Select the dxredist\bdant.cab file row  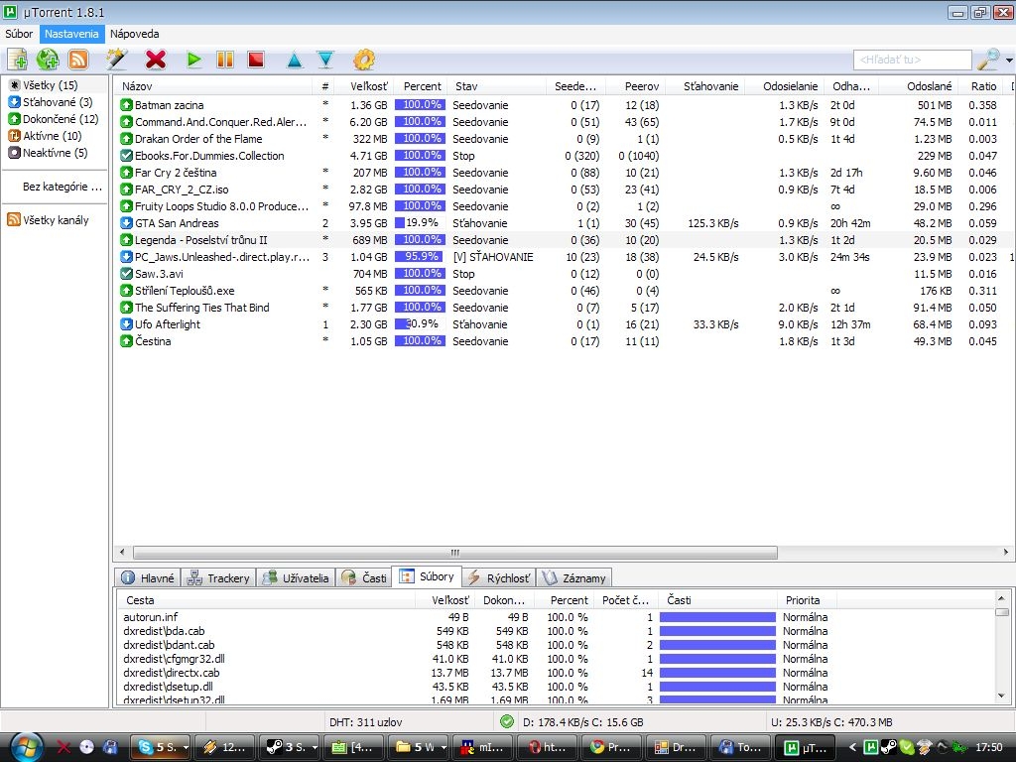[558, 645]
